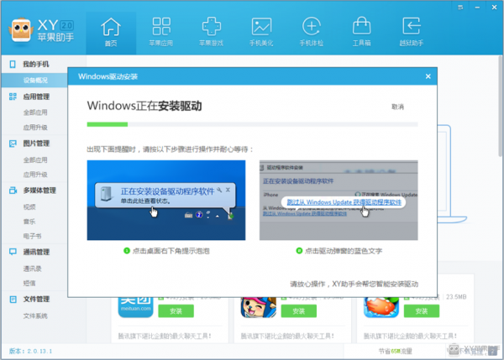The image size is (504, 360).
Task: Click the skip Windows Update blue link
Action: coord(344,202)
